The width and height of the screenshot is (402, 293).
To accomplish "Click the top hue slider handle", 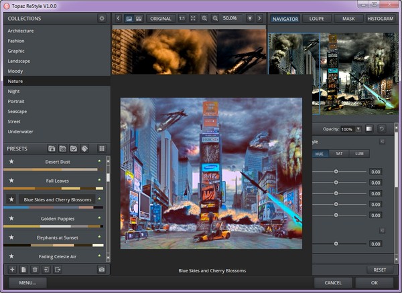I will pyautogui.click(x=336, y=172).
